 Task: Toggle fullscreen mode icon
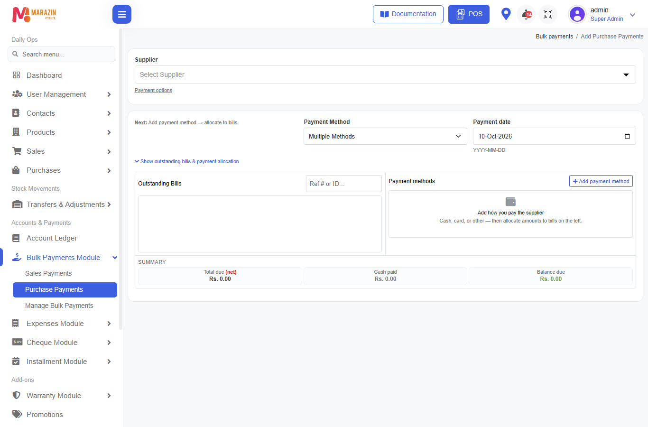point(548,14)
